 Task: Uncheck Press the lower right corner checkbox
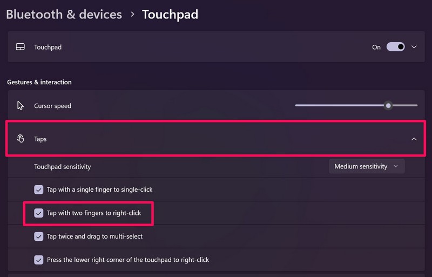[39, 260]
